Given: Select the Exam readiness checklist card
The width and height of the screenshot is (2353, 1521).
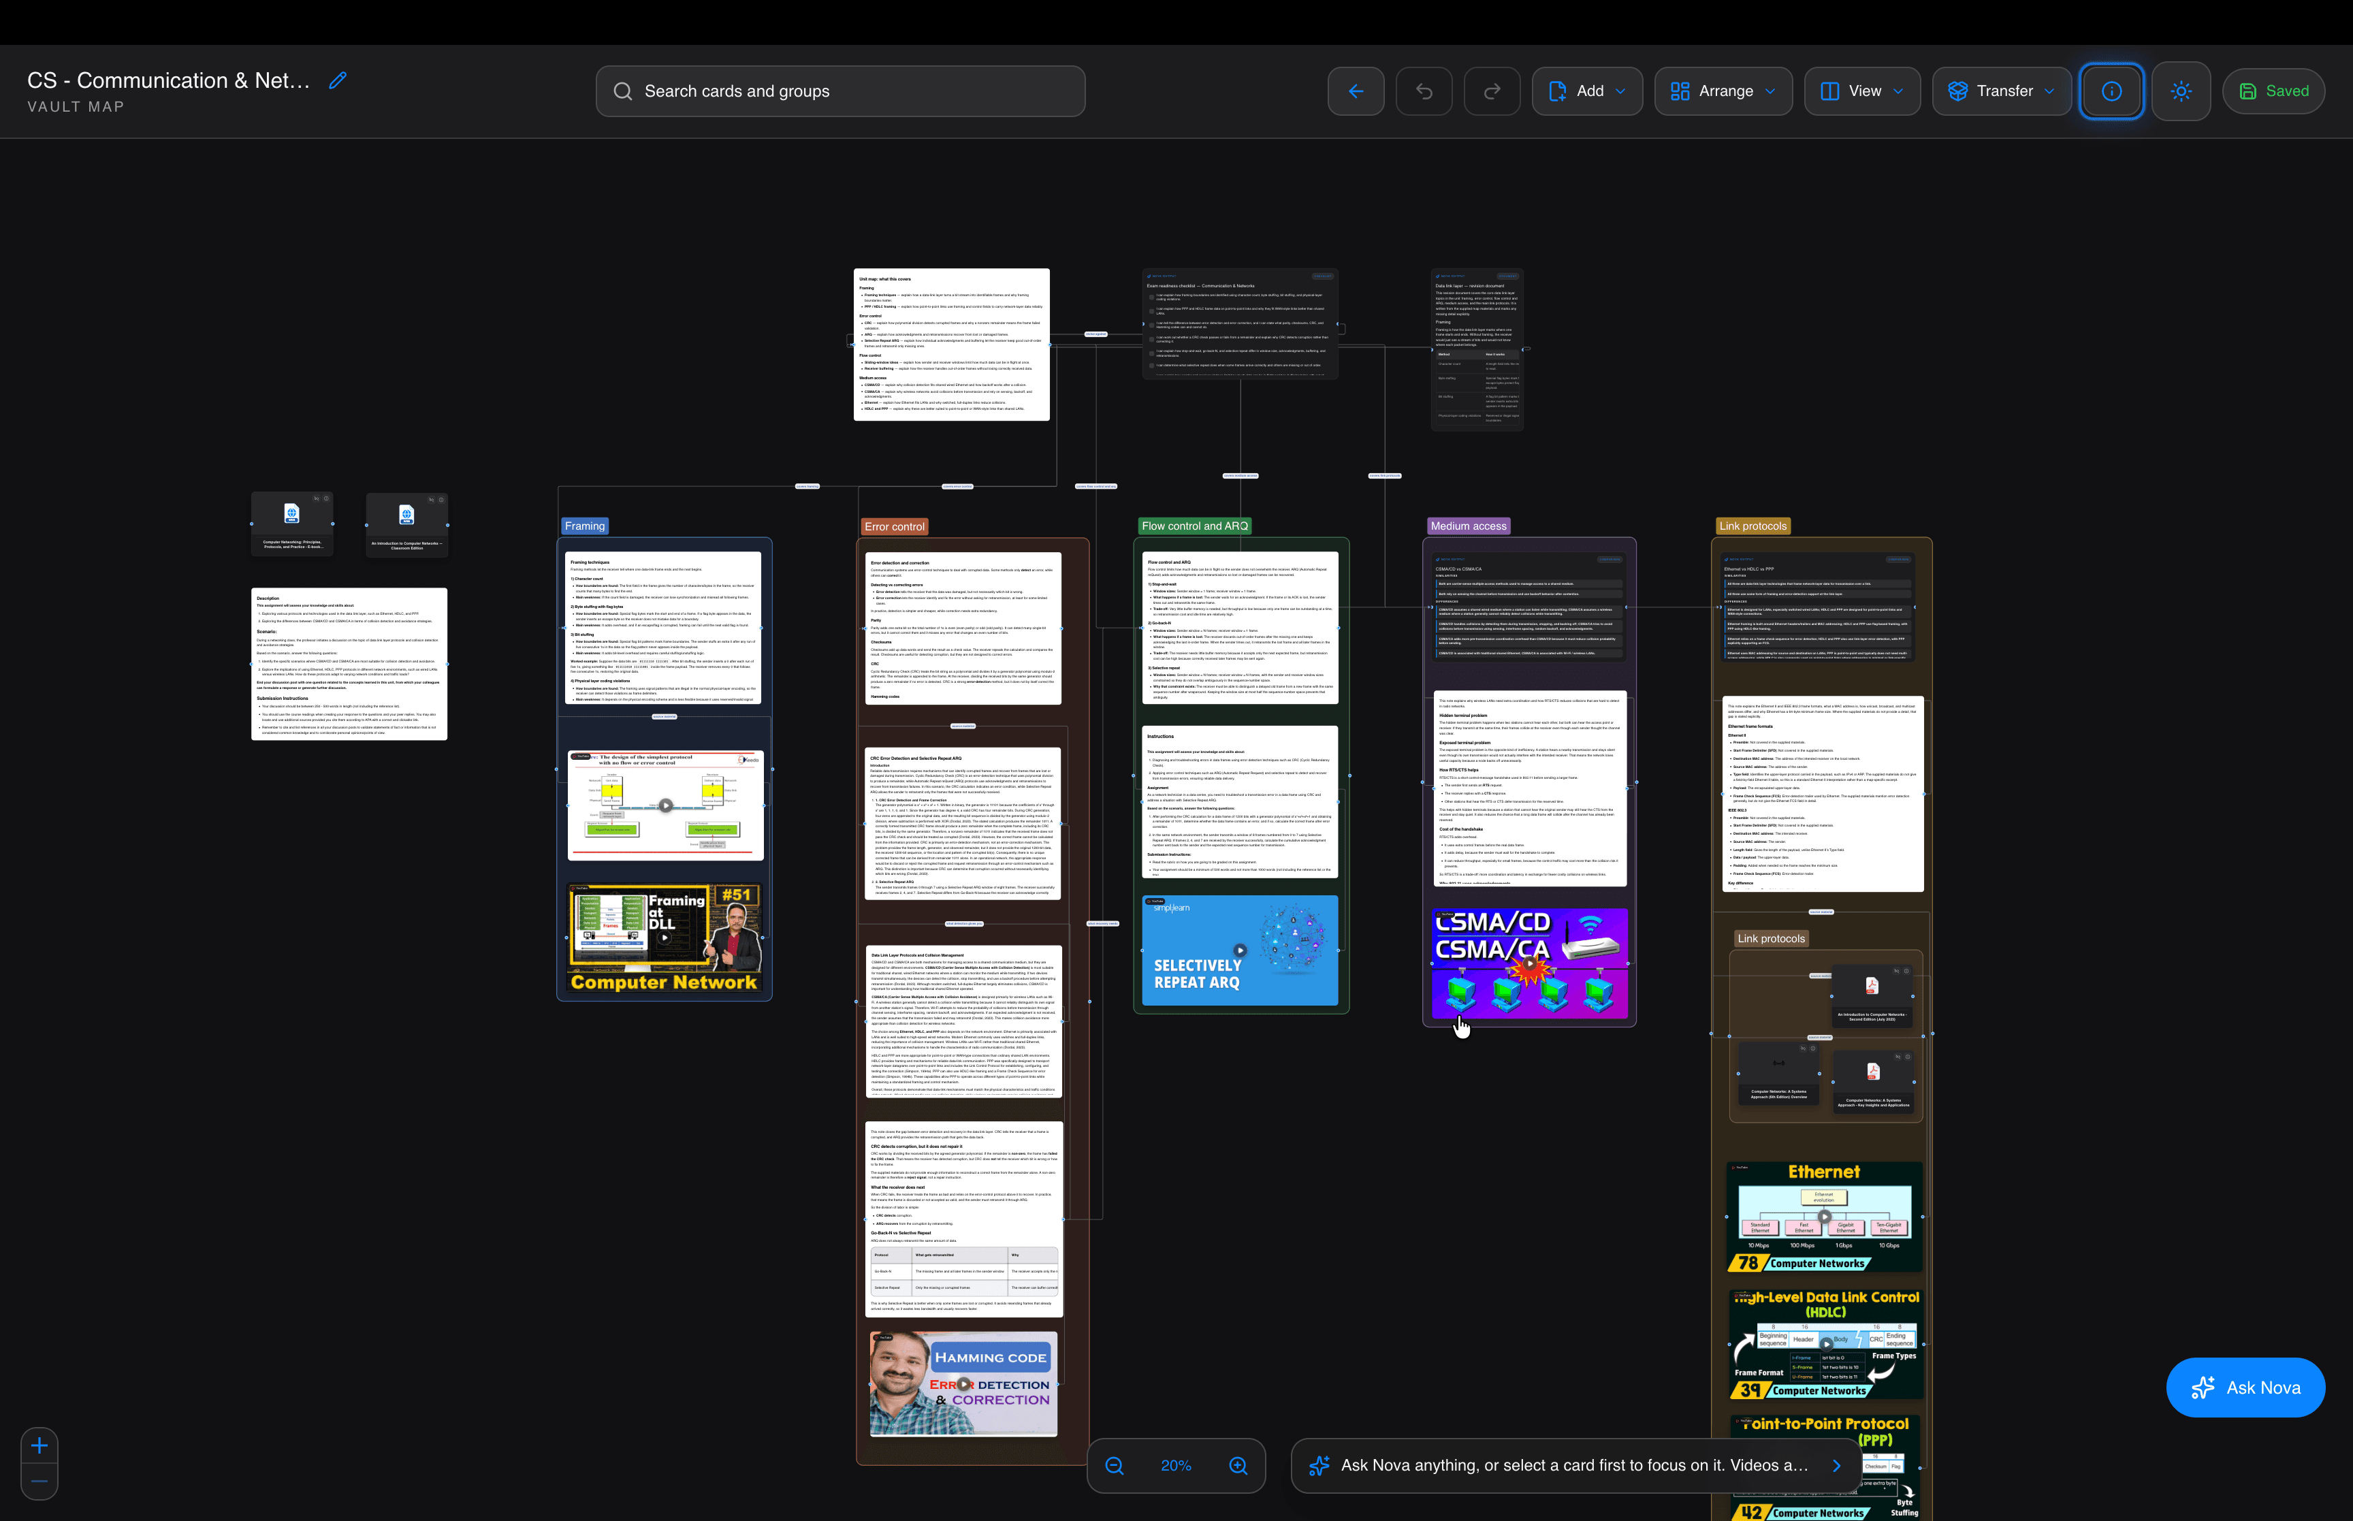Looking at the screenshot, I should click(1240, 324).
